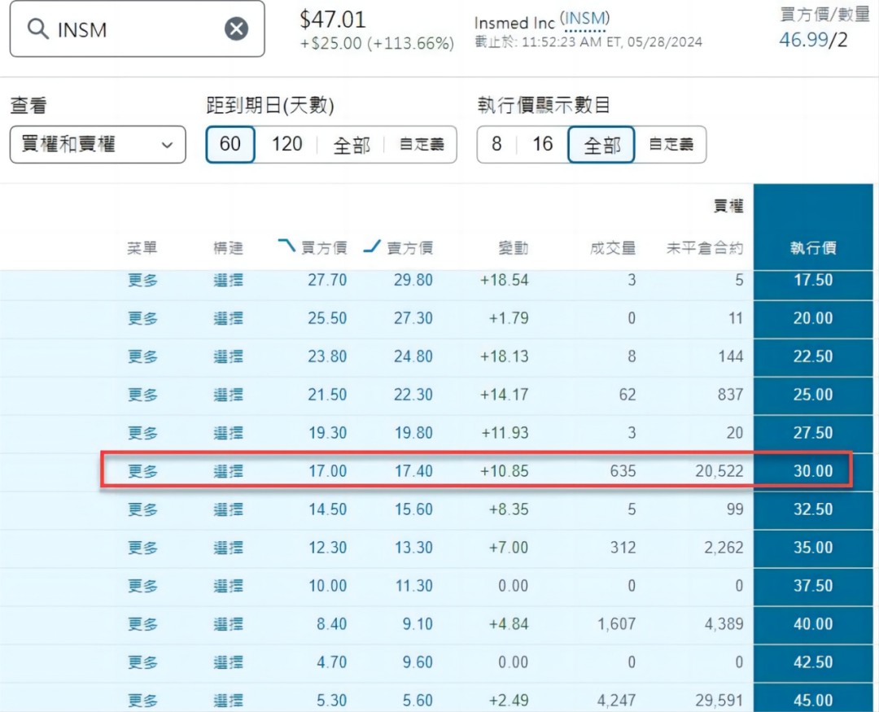
Task: Open 更多 menu for 40.00 strike
Action: [x=142, y=624]
